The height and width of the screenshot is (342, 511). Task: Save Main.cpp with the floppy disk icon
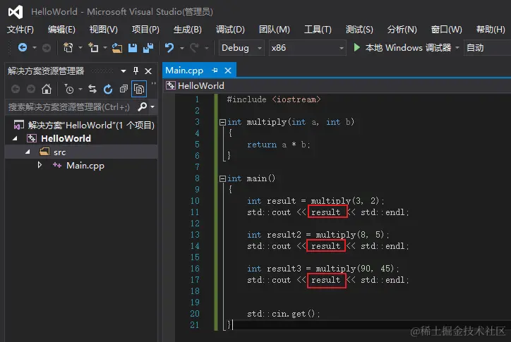point(132,48)
